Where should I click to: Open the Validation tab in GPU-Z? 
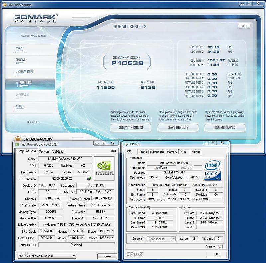click(59, 151)
